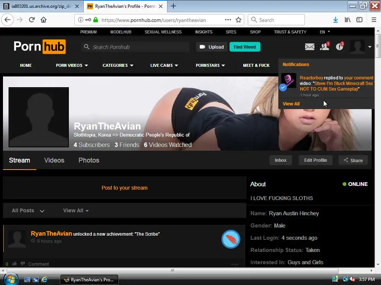This screenshot has height=285, width=381.
Task: Close the RyanTheAvian's Profile tab
Action: (x=161, y=6)
